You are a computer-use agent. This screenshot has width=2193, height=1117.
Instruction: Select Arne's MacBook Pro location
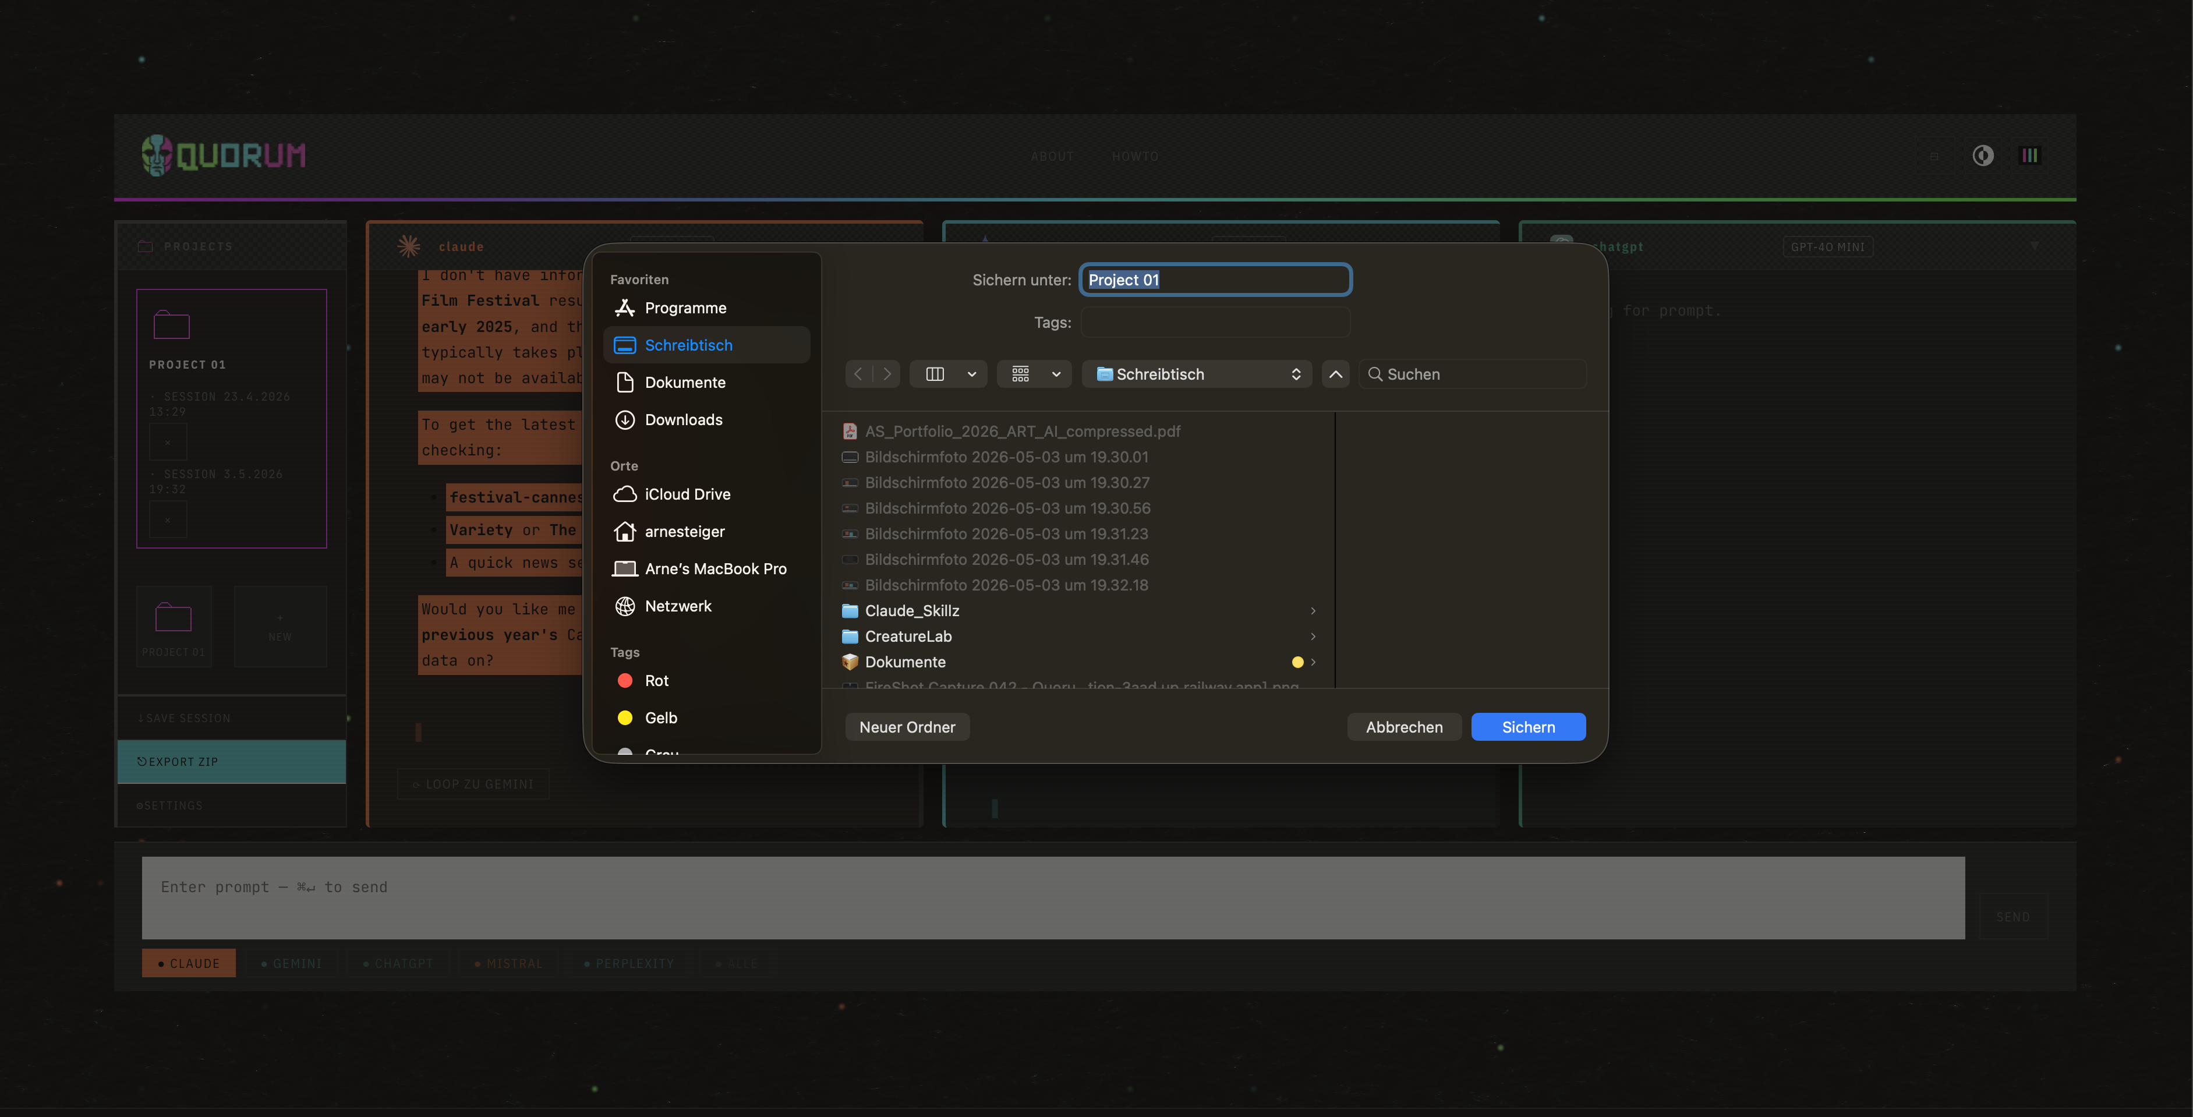click(706, 569)
